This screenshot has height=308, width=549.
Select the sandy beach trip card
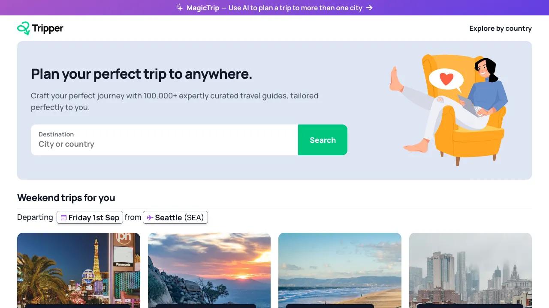tap(340, 270)
